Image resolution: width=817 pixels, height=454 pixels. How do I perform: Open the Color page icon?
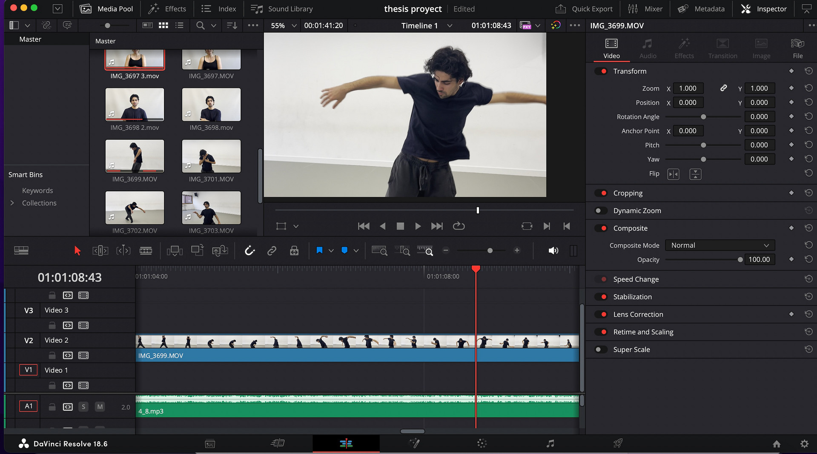[482, 444]
